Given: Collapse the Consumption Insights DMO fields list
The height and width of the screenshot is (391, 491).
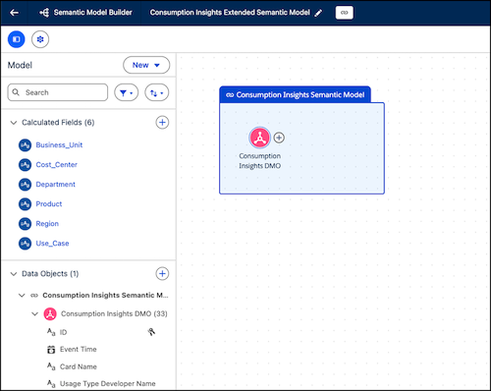Looking at the screenshot, I should pos(35,314).
